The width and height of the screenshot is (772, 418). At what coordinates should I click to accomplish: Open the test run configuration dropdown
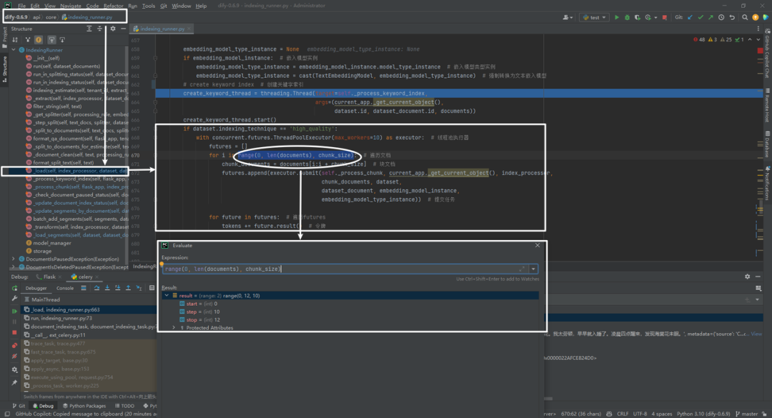(594, 17)
